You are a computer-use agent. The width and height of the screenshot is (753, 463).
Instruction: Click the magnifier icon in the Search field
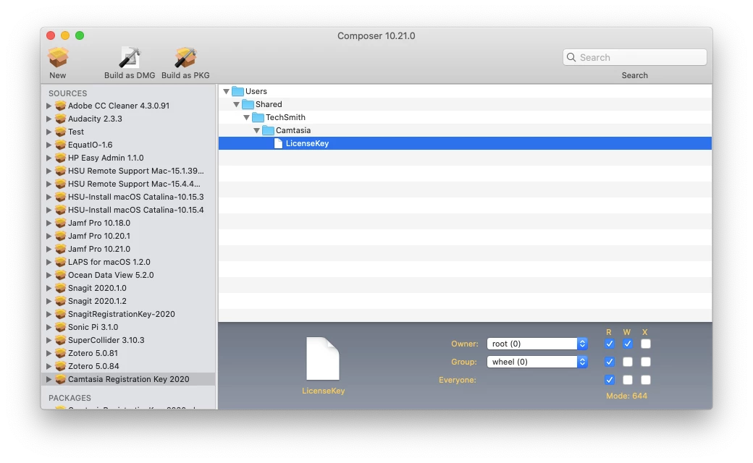click(571, 57)
